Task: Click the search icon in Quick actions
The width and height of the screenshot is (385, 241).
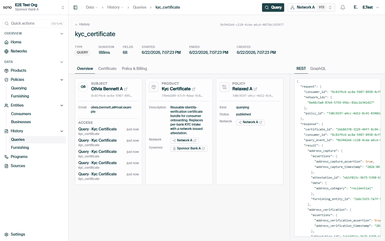Action: pyautogui.click(x=7, y=24)
